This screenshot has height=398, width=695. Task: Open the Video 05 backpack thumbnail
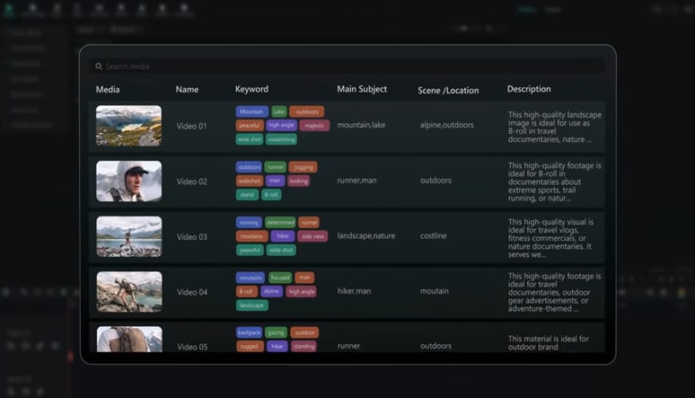point(129,340)
